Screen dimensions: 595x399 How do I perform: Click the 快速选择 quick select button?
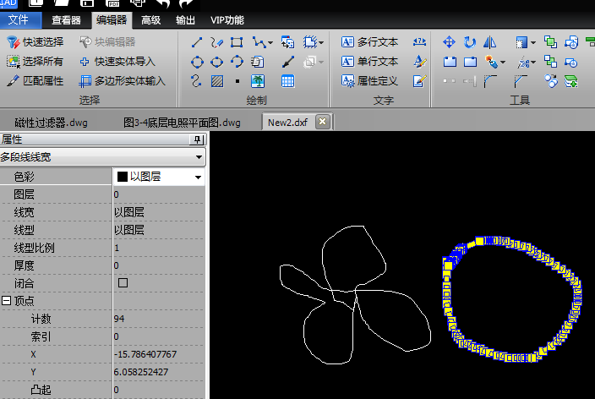click(35, 42)
